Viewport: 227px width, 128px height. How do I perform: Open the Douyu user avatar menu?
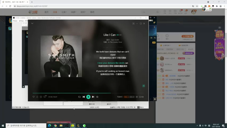[x=194, y=12]
